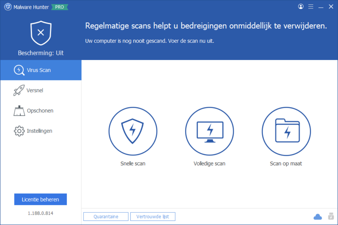Open the user account icon
The image size is (338, 225).
click(301, 7)
